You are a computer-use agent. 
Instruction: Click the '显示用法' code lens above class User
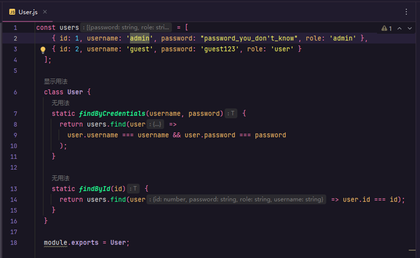tap(56, 81)
